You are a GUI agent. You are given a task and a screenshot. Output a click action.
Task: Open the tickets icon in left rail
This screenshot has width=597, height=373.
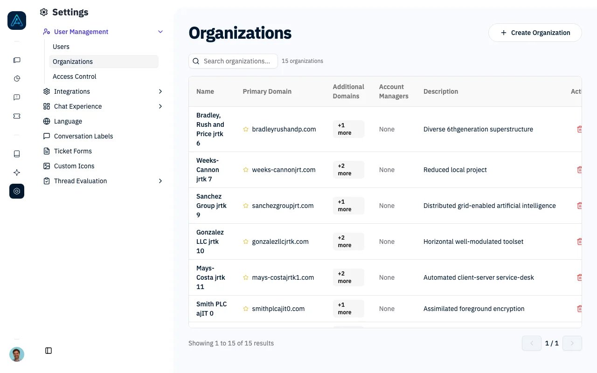[x=17, y=116]
